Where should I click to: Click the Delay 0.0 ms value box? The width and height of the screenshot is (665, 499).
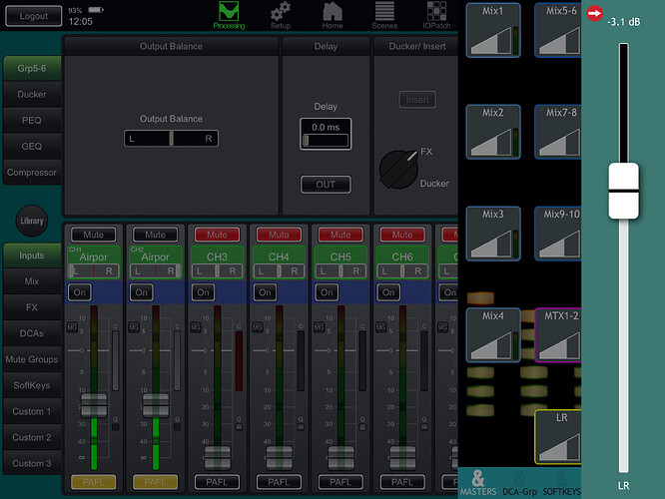pos(326,134)
